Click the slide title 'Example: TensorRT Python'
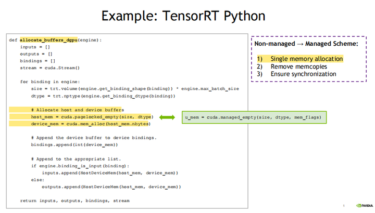375x213 pixels. (x=183, y=16)
